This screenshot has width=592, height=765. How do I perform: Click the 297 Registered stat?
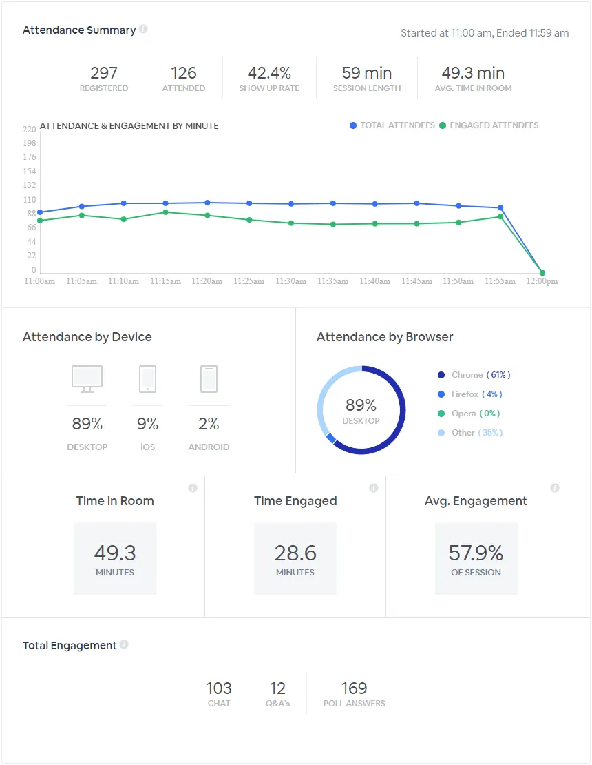(104, 78)
